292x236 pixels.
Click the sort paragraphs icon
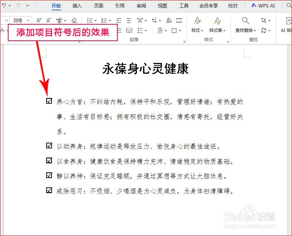[169, 20]
